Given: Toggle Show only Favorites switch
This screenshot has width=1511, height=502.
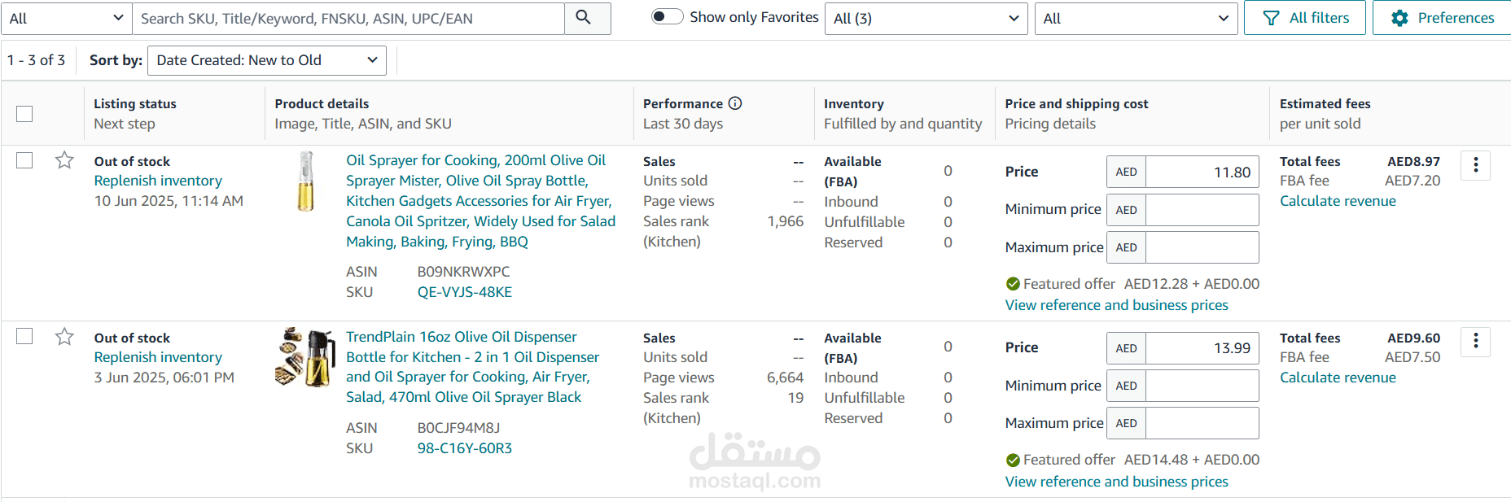Looking at the screenshot, I should pos(668,17).
